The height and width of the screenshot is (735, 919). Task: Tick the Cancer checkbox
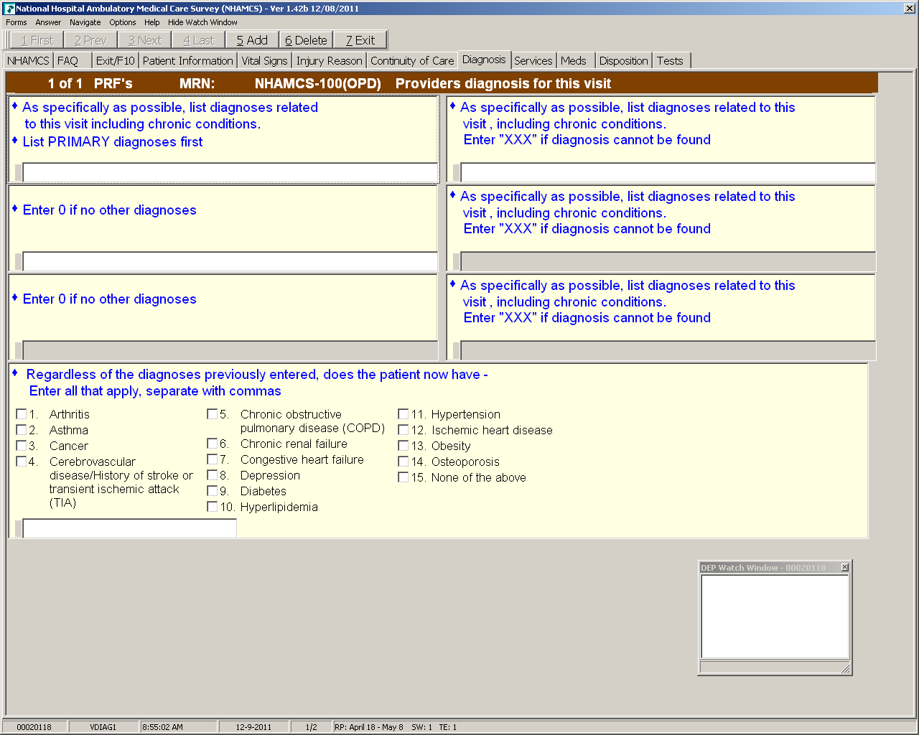22,446
